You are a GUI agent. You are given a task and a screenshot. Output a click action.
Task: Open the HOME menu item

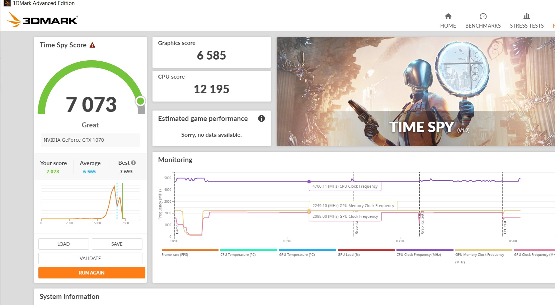[448, 26]
